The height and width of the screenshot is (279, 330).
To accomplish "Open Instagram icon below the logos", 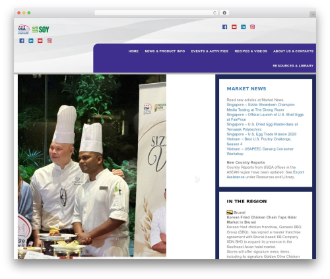I will point(49,41).
